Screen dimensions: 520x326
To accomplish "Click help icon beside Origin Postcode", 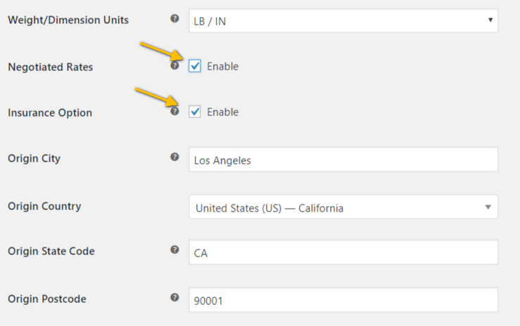I will click(x=175, y=297).
